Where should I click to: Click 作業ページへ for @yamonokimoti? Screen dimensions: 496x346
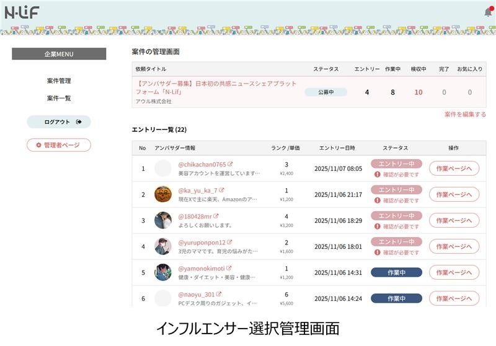pyautogui.click(x=454, y=272)
